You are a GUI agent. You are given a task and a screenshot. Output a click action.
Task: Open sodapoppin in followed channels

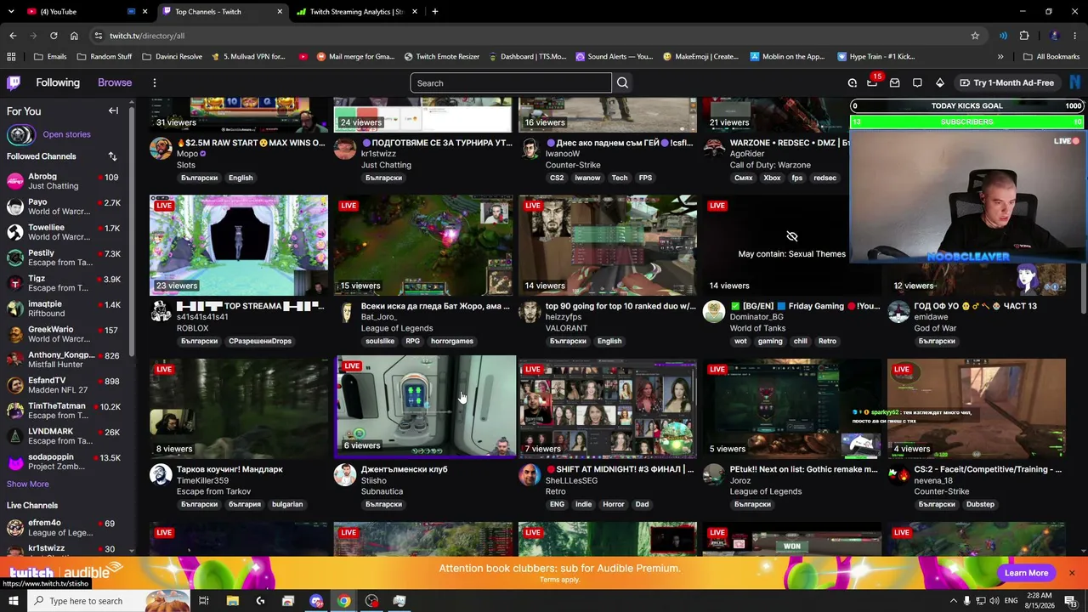pos(64,462)
